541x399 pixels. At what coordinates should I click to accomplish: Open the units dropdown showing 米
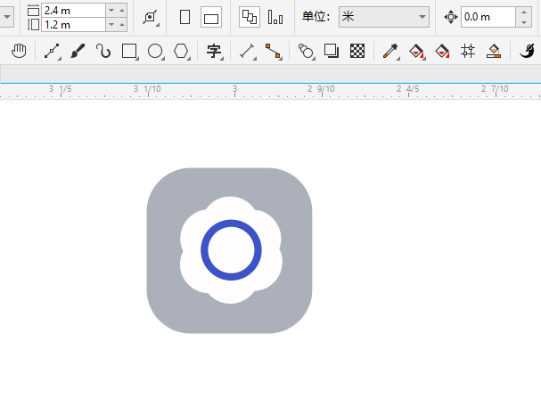[x=383, y=17]
